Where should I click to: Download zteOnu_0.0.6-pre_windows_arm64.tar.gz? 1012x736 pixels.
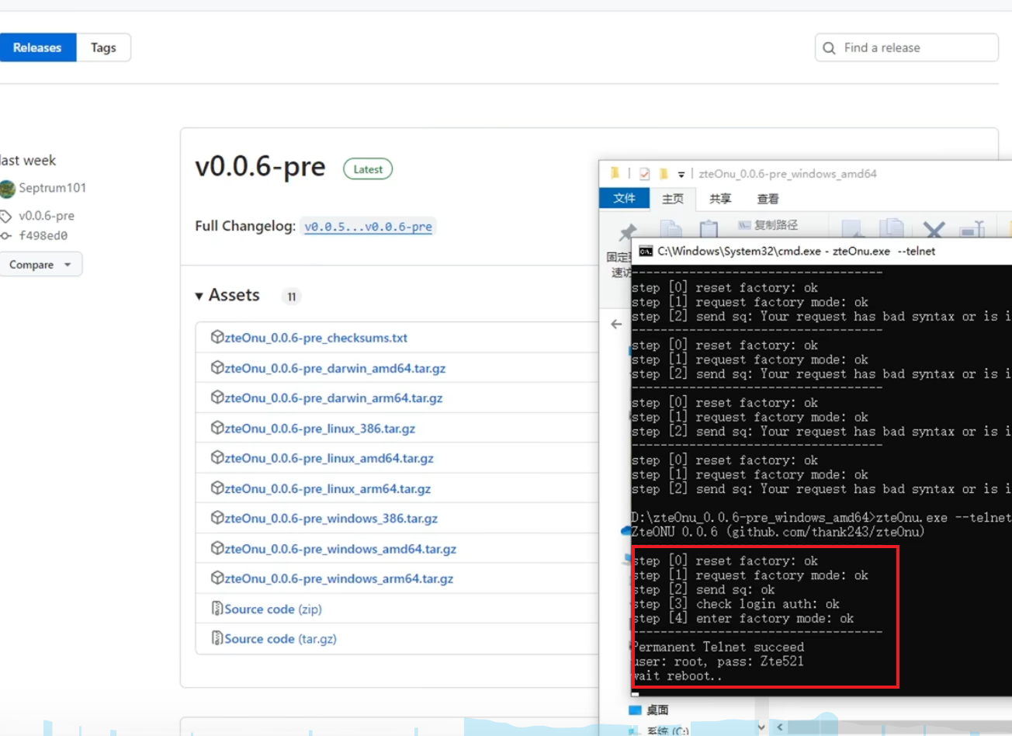(339, 579)
